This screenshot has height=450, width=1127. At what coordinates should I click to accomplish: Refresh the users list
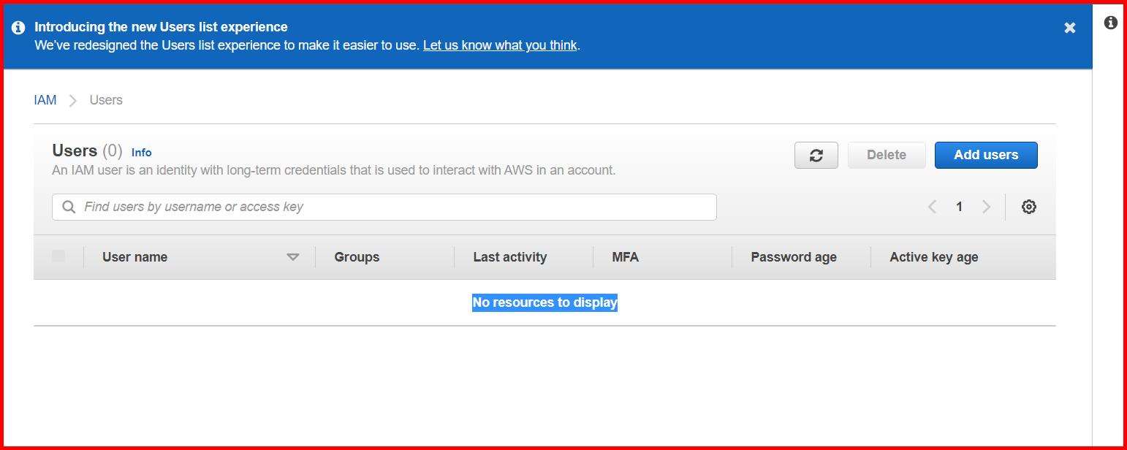816,155
